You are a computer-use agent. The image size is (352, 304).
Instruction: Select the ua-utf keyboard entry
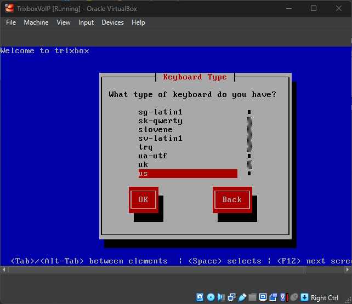(x=188, y=156)
